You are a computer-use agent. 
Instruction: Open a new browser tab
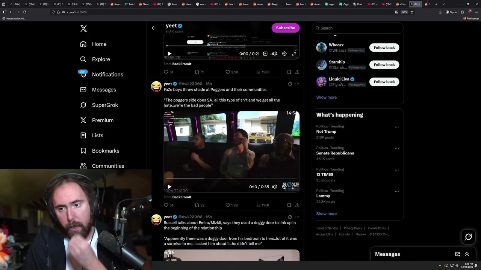tap(436, 4)
